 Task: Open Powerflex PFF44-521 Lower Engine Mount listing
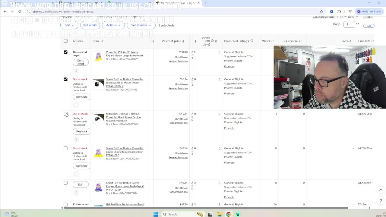125,54
